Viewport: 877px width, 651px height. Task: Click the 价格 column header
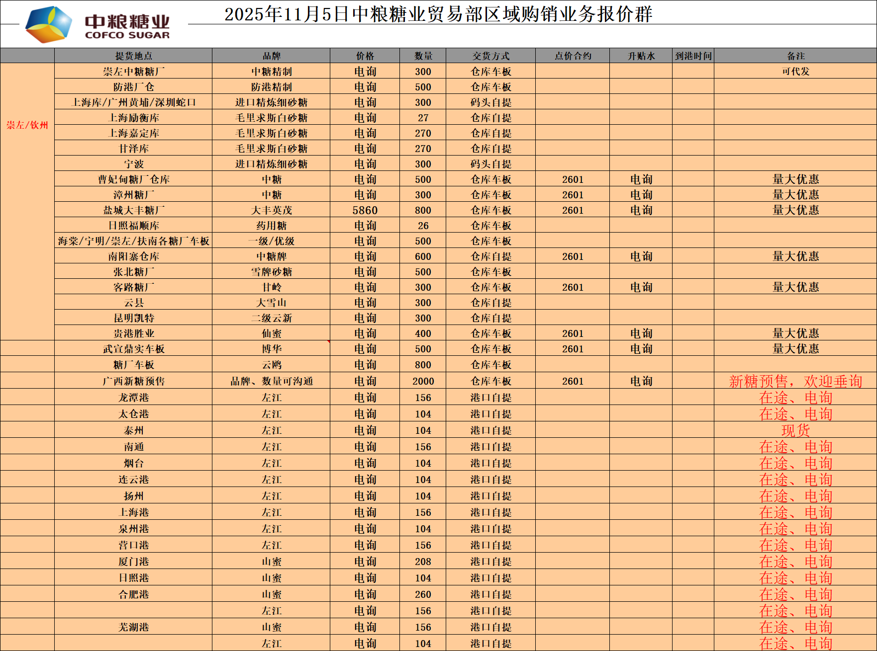(365, 56)
